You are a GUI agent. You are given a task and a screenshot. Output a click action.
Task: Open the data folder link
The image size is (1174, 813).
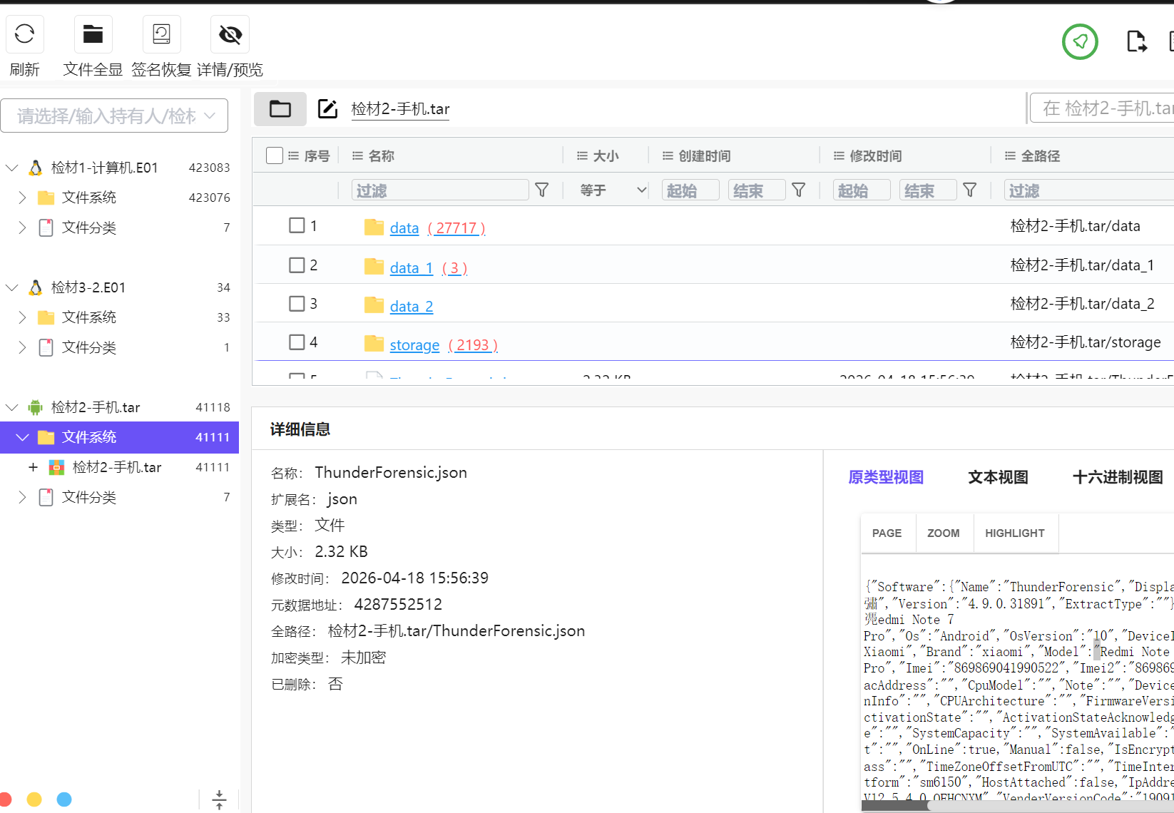(x=404, y=228)
